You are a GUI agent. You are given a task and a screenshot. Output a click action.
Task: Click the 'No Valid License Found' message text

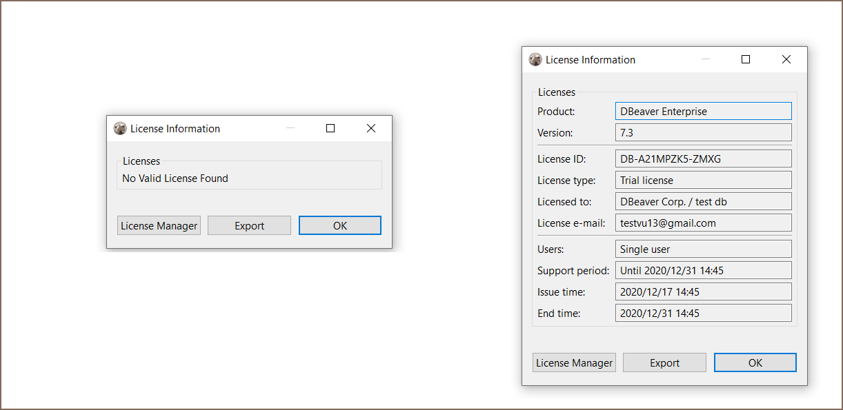[x=175, y=178]
